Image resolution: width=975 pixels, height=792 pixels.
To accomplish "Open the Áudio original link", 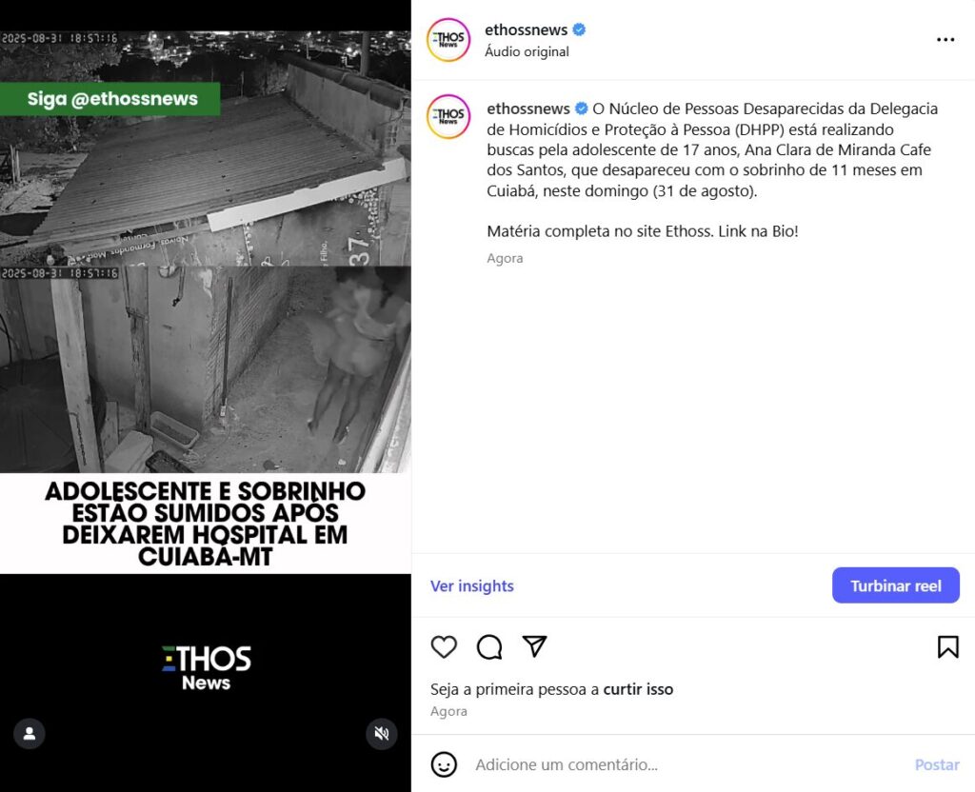I will [527, 51].
